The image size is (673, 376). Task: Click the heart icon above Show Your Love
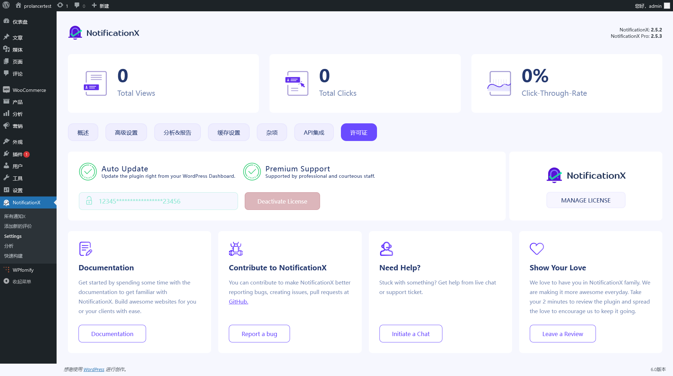pyautogui.click(x=536, y=249)
